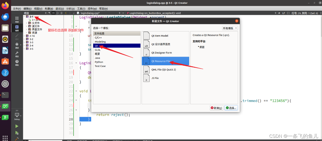Close logindialog.cpp document with X icon

123,13
